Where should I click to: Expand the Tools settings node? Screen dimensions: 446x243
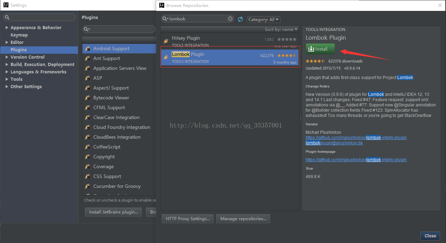(x=7, y=79)
